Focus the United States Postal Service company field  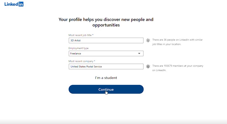[106, 66]
